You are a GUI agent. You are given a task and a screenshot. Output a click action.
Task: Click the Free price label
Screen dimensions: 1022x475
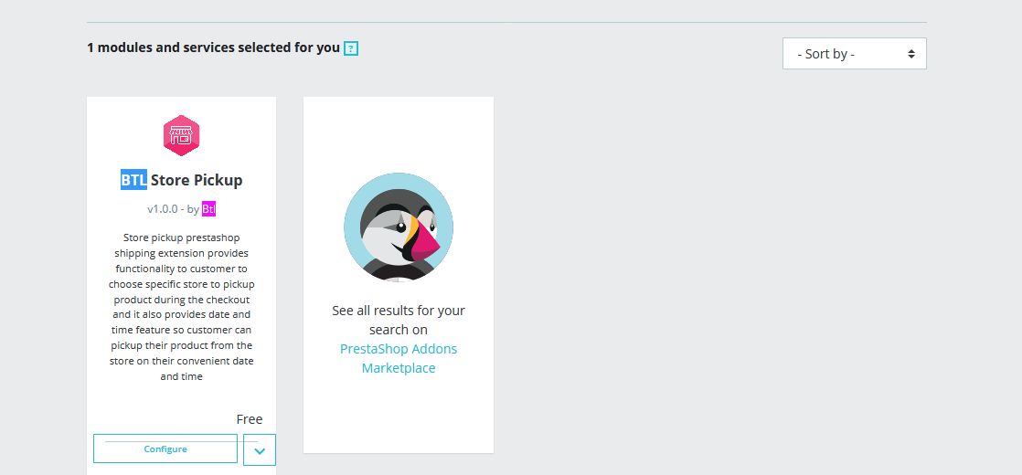tap(249, 419)
